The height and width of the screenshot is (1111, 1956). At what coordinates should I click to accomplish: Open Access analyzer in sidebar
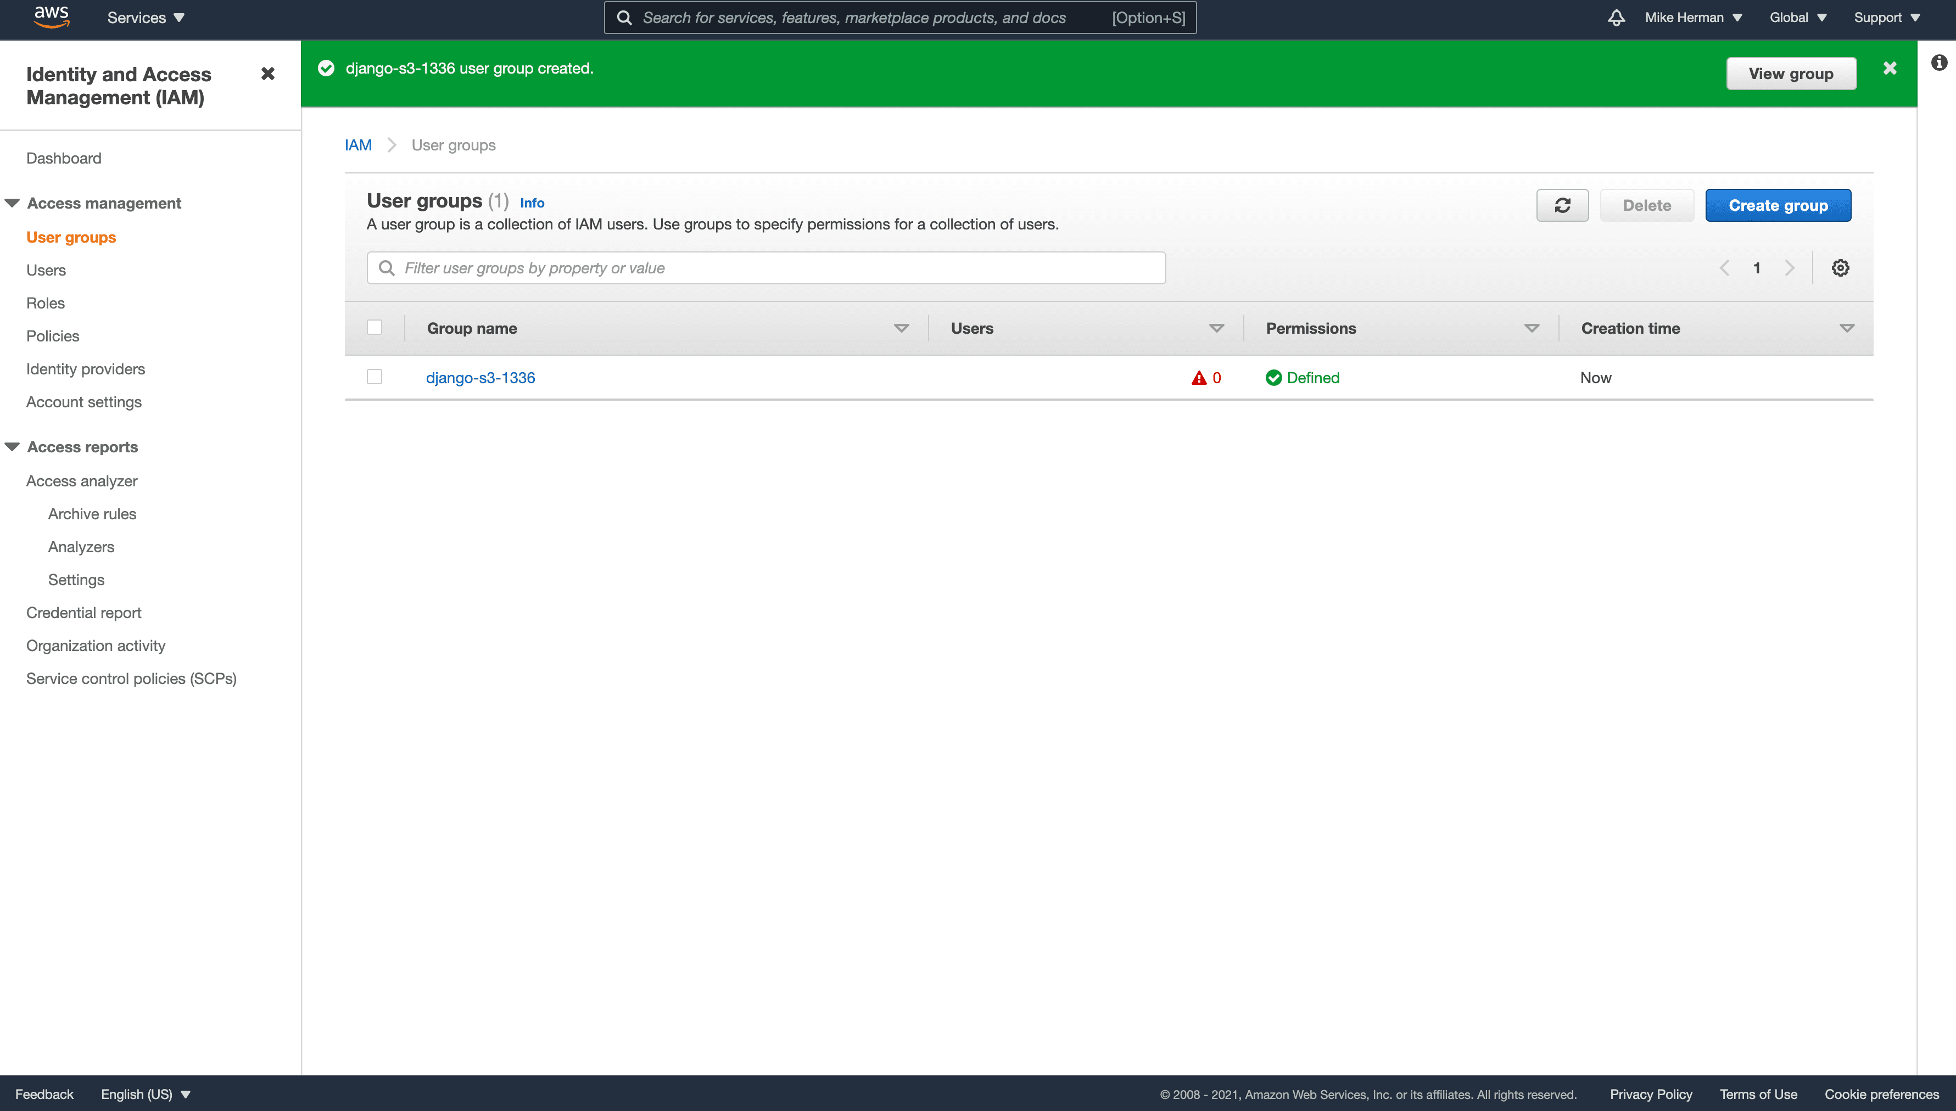coord(82,481)
